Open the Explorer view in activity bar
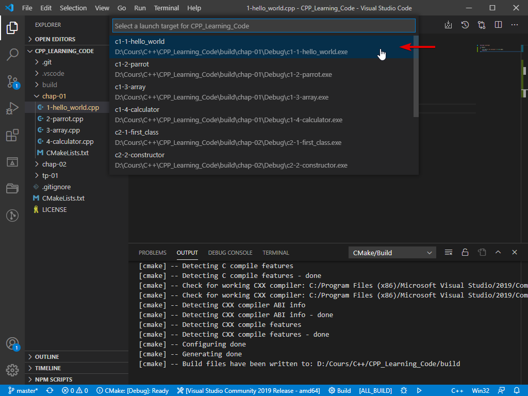528x396 pixels. pos(12,28)
